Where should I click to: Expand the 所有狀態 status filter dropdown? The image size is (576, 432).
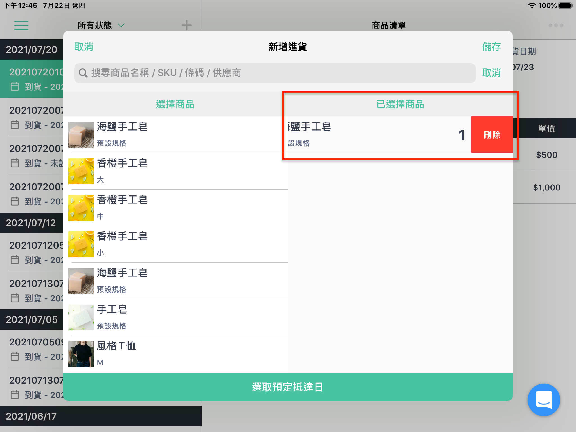click(x=101, y=25)
